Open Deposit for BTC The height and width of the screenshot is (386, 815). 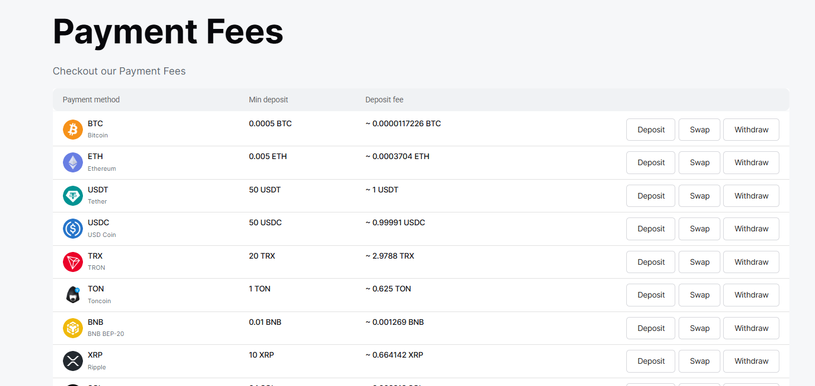[651, 130]
